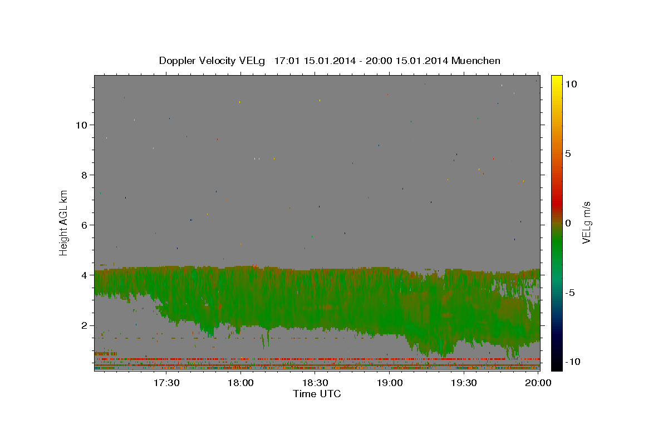Click the 19:00 time tick label

pos(390,383)
